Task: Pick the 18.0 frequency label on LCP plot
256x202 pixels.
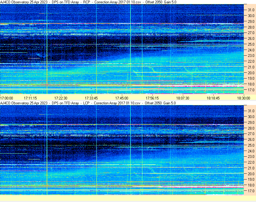Action: (251, 185)
